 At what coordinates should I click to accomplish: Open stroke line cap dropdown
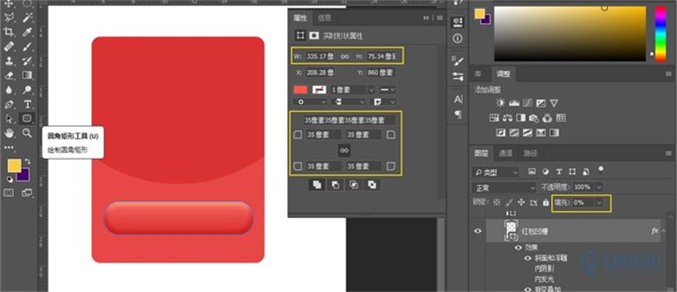pyautogui.click(x=349, y=102)
